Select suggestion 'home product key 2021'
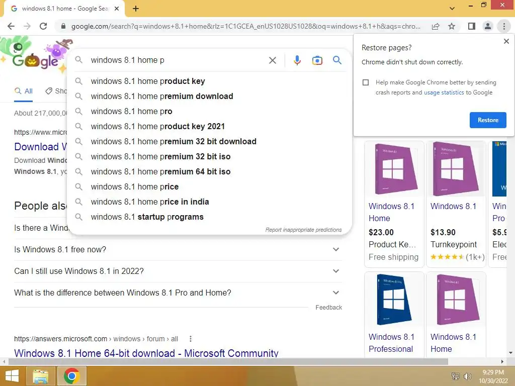 [210, 126]
